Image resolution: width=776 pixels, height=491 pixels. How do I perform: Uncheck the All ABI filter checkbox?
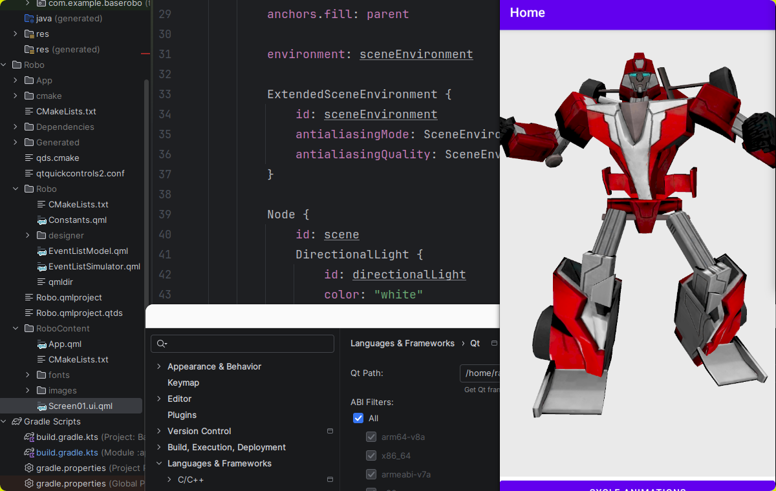[358, 418]
